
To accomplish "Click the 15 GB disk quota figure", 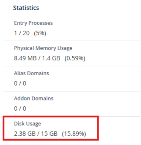I will pyautogui.click(x=49, y=134).
